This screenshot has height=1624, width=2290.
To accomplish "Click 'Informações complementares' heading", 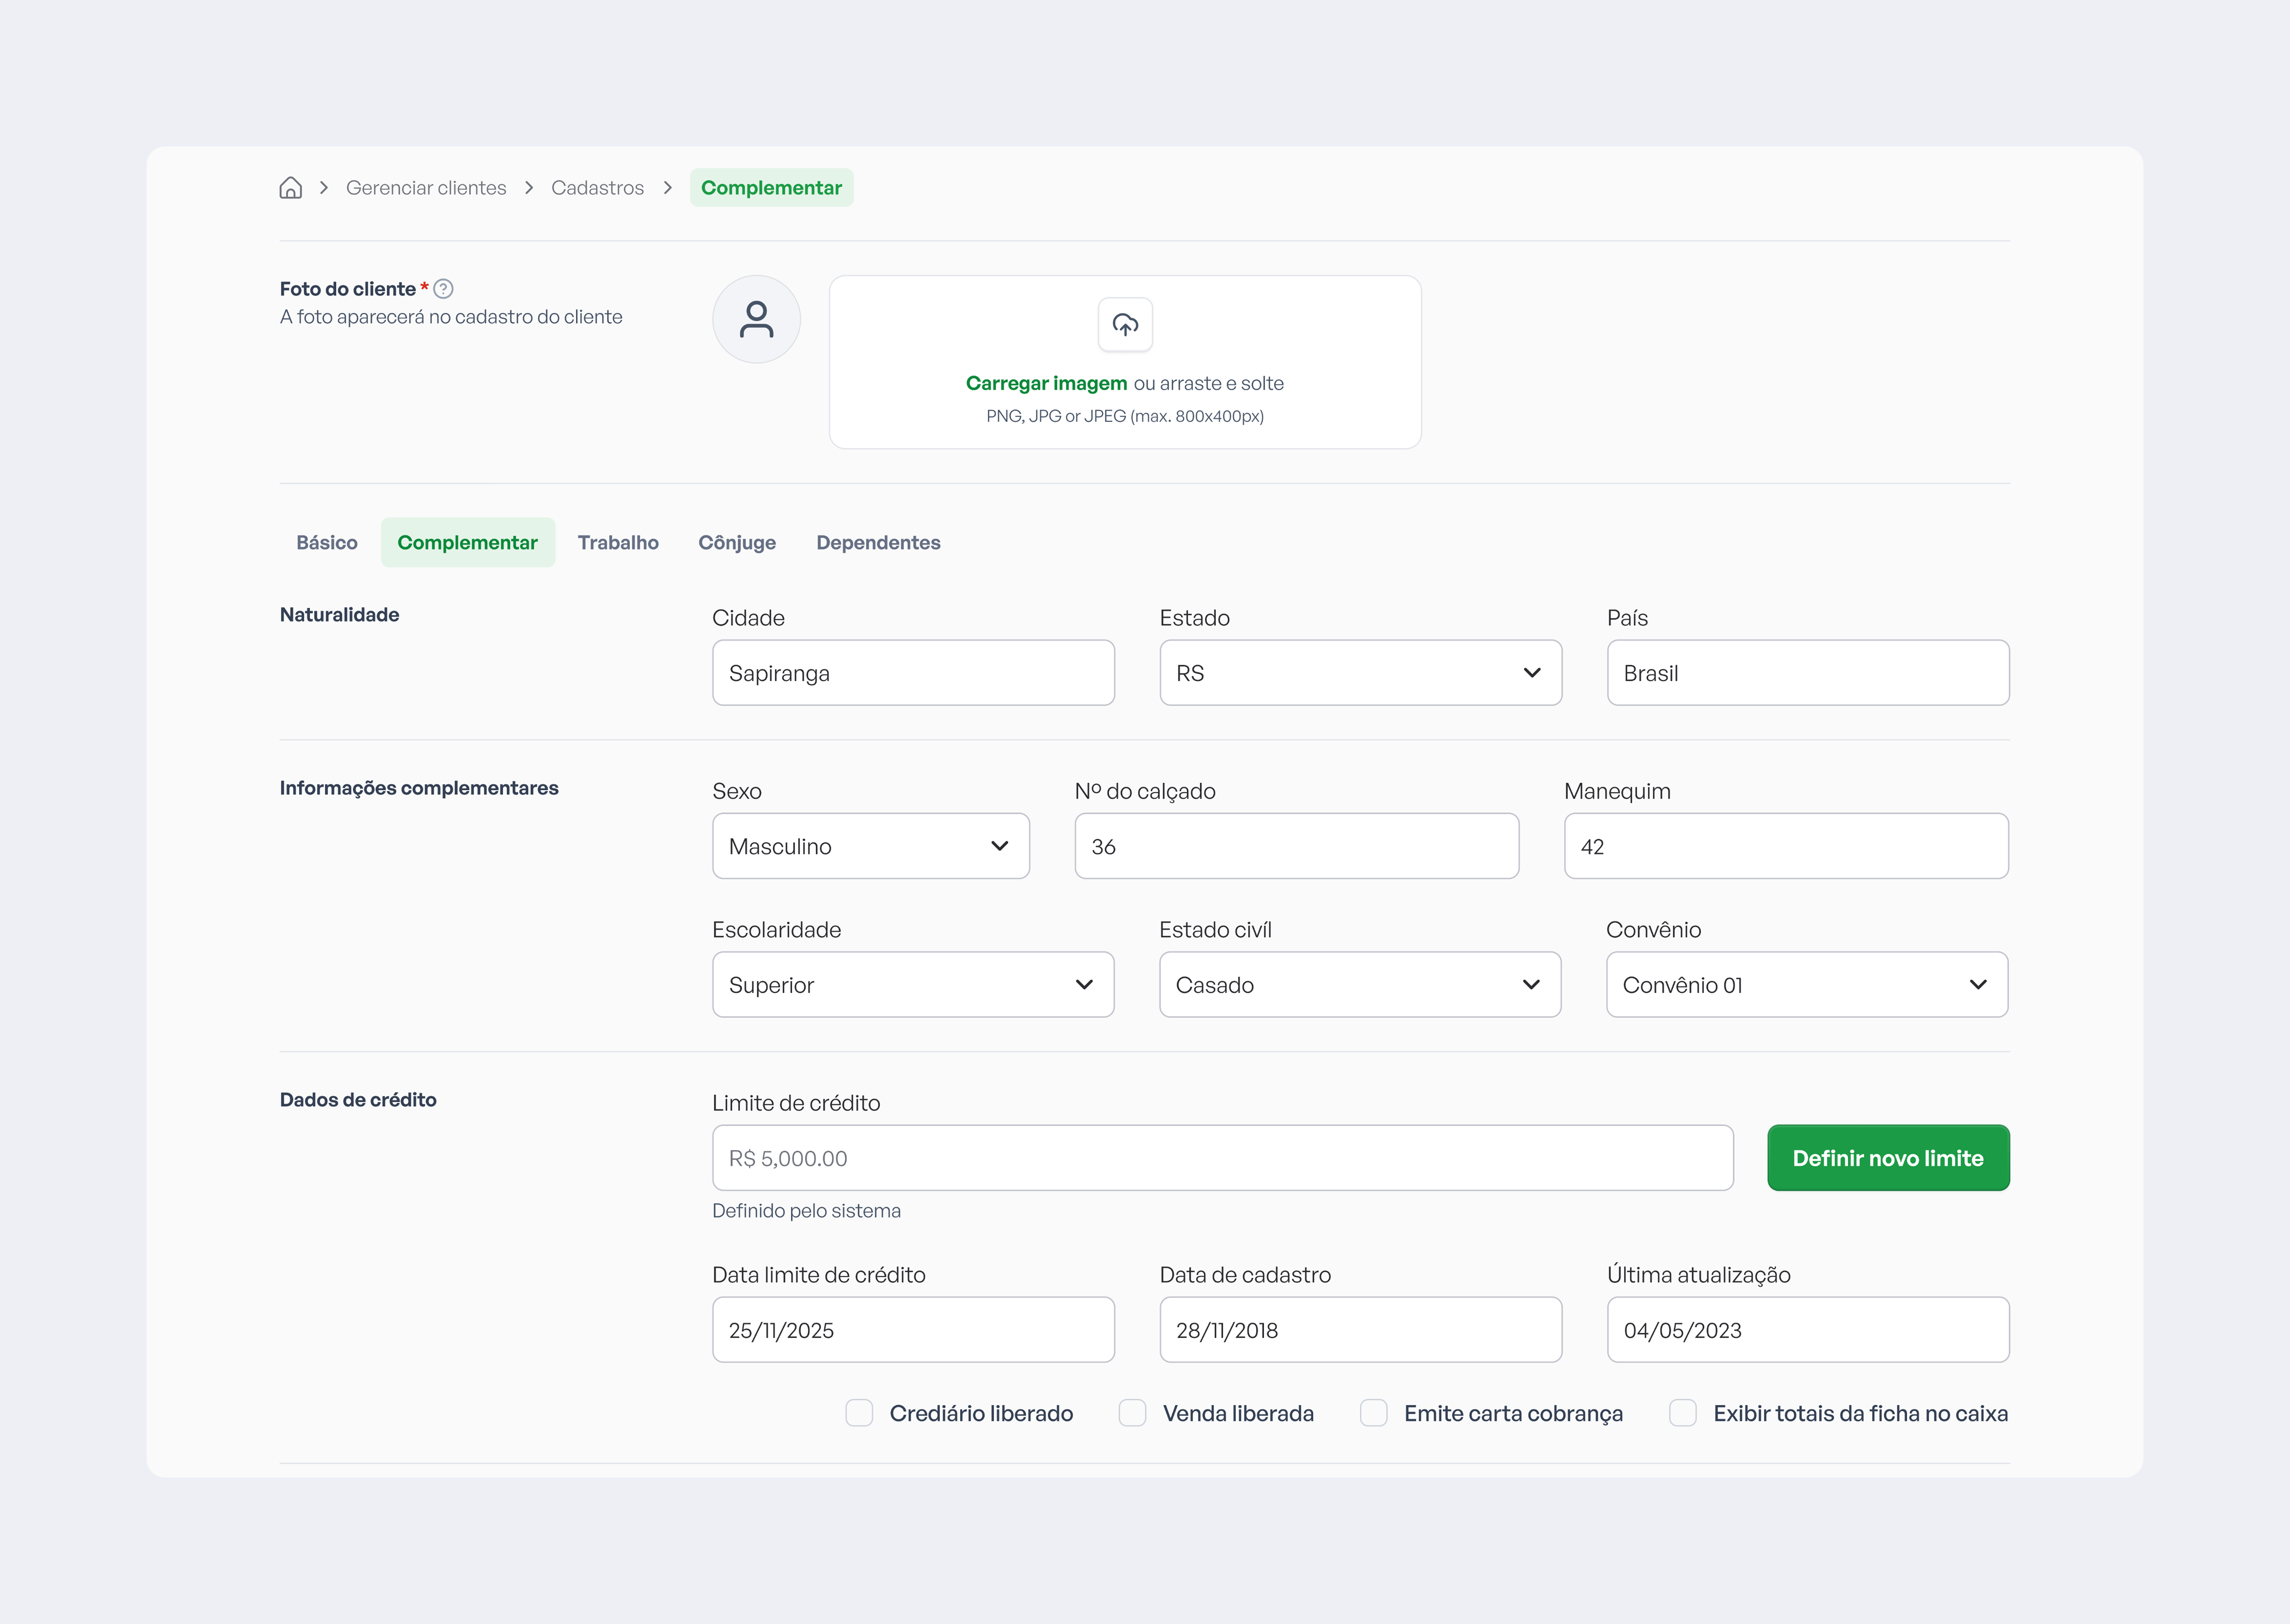I will (x=419, y=788).
